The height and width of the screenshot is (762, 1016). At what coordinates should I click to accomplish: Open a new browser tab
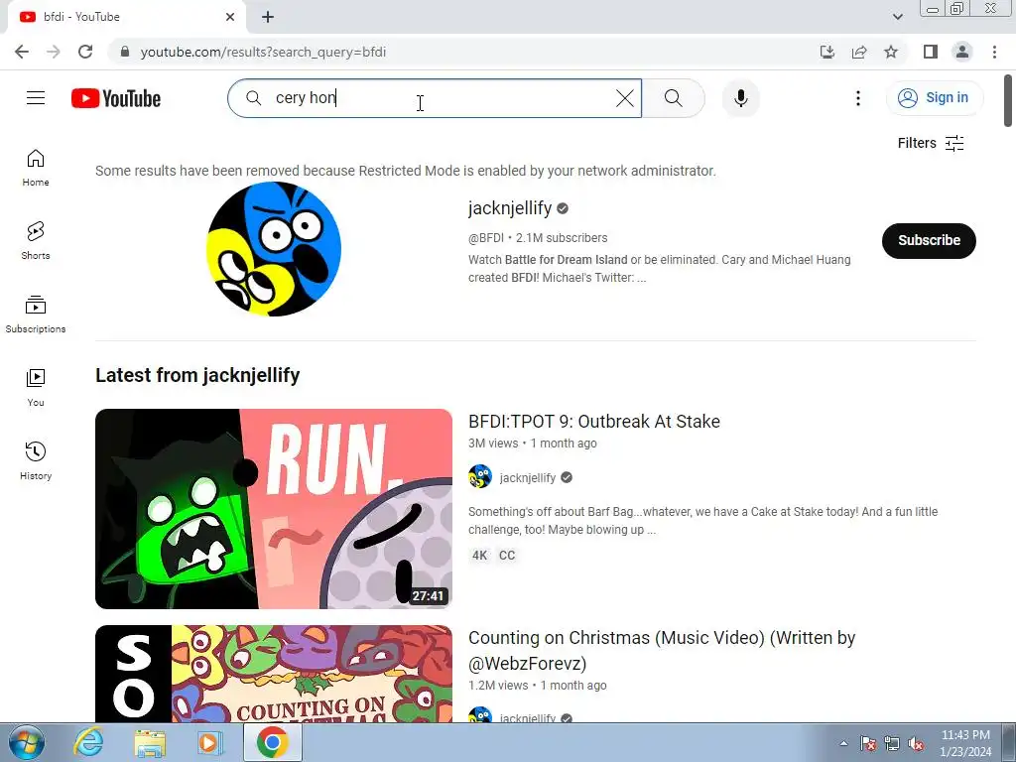[x=268, y=17]
